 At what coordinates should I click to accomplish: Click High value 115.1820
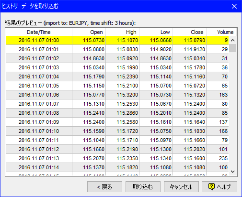point(127,167)
